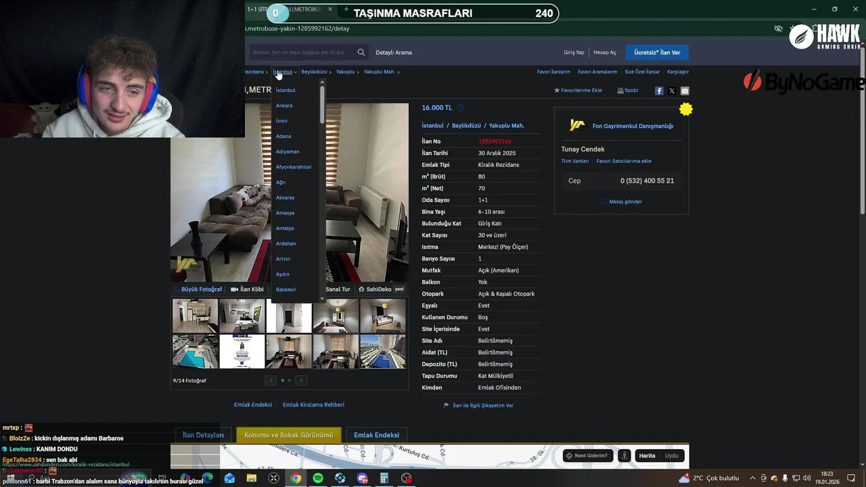The image size is (866, 487).
Task: Click the red listing number 1285992162
Action: coord(495,141)
